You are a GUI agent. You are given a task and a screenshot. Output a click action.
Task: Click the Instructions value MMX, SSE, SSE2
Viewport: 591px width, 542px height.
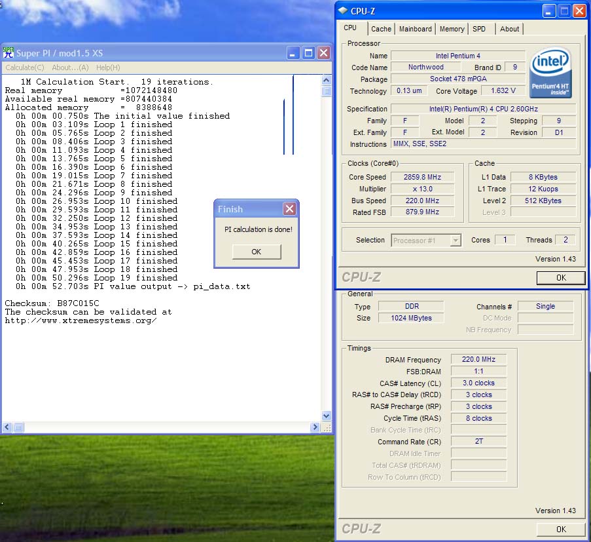[483, 144]
